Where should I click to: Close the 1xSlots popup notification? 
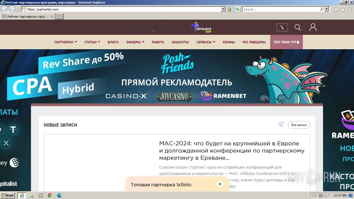click(x=220, y=184)
